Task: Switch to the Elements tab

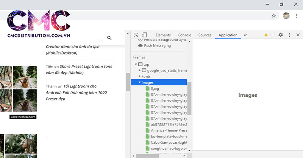Action: pos(163,35)
